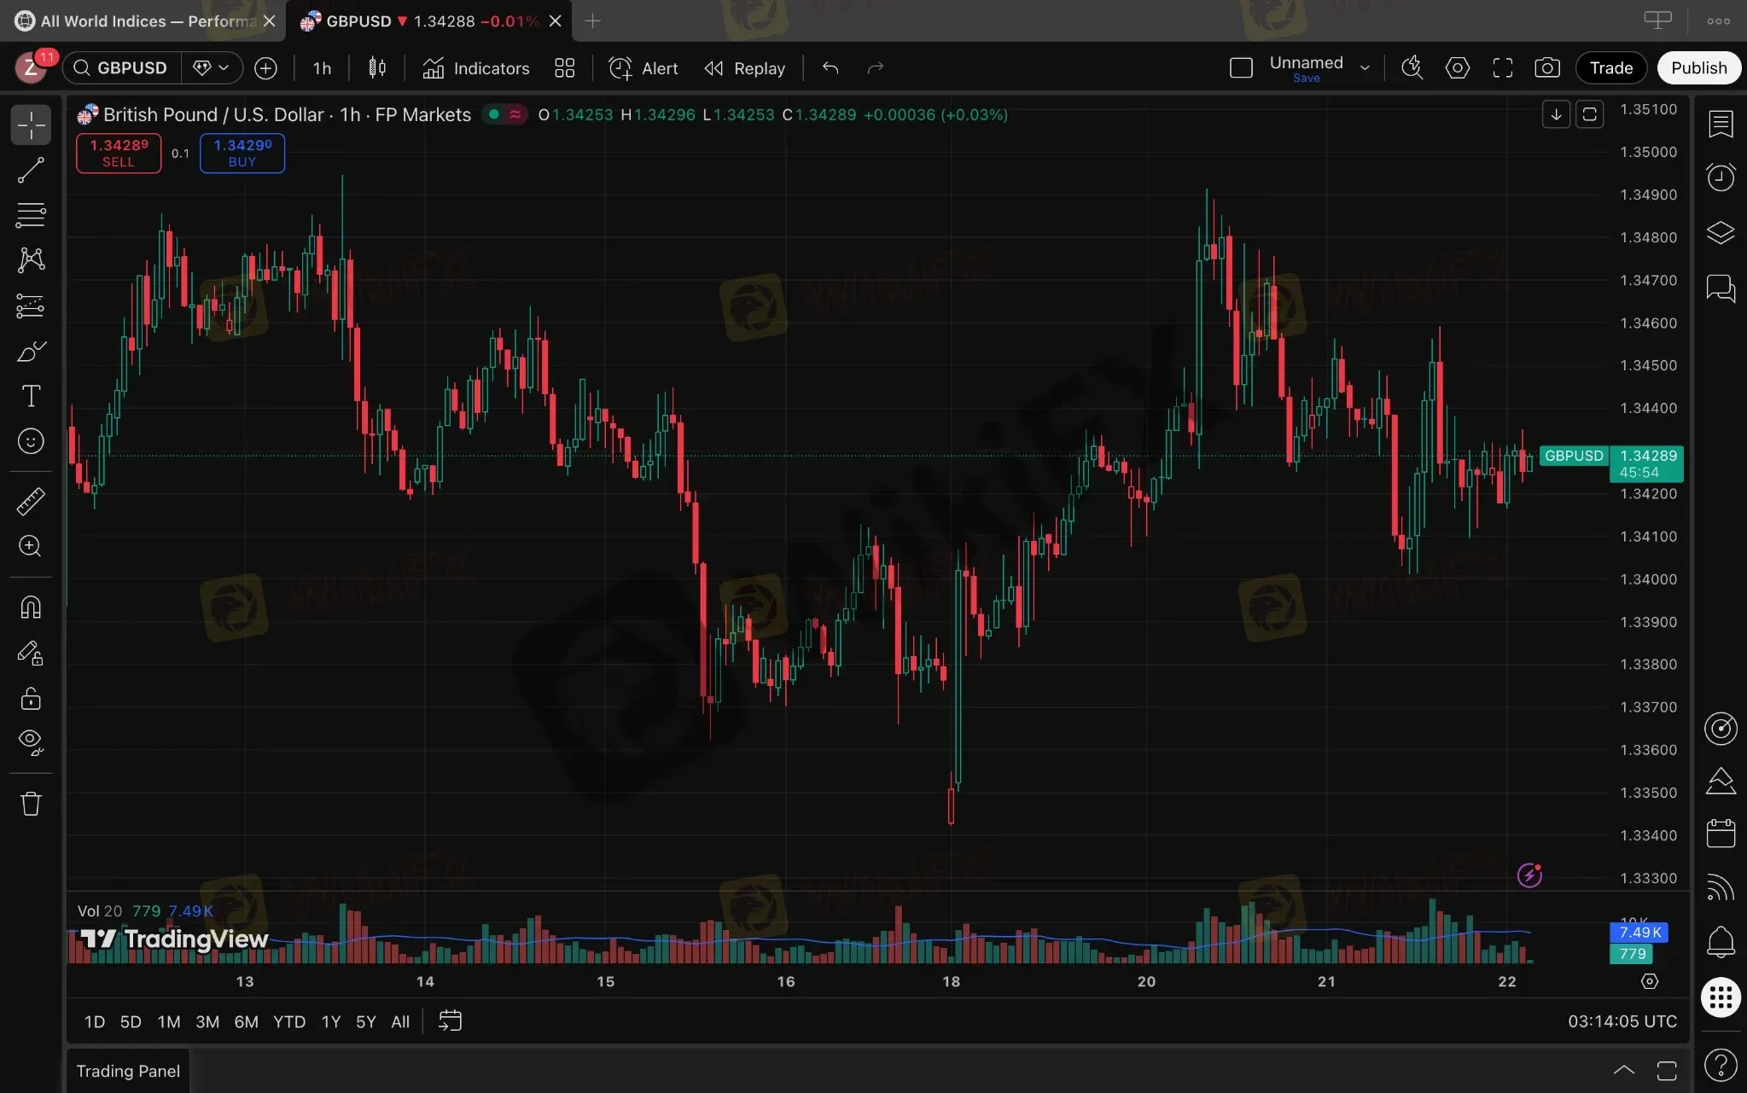Open the candlestick chart type selector
This screenshot has height=1093, width=1747.
[376, 68]
